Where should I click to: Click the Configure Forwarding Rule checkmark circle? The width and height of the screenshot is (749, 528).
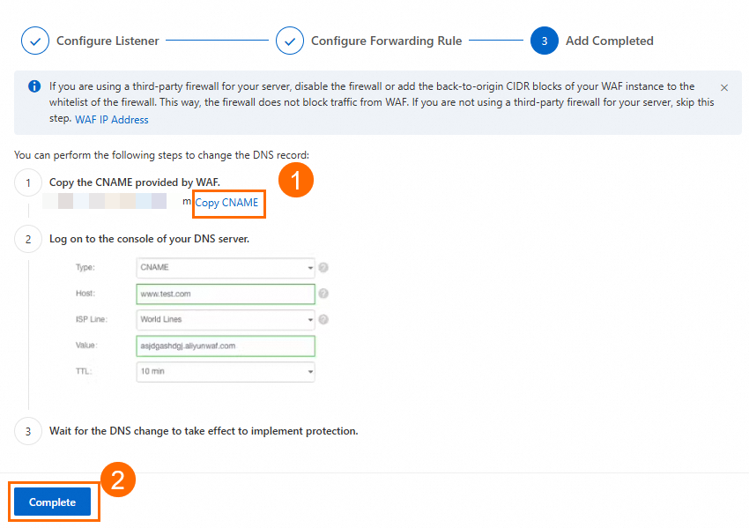click(290, 41)
